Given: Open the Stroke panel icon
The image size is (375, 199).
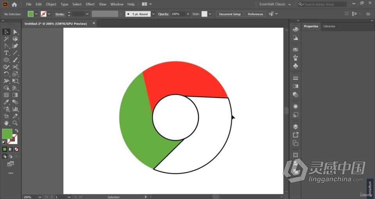Looking at the screenshot, I should 295,78.
